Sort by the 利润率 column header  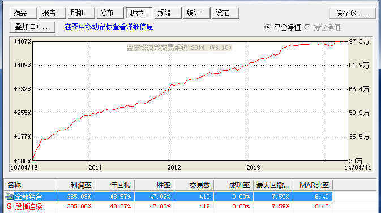point(75,185)
